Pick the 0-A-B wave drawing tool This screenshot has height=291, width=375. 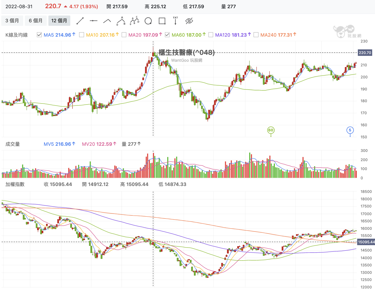tap(121, 21)
